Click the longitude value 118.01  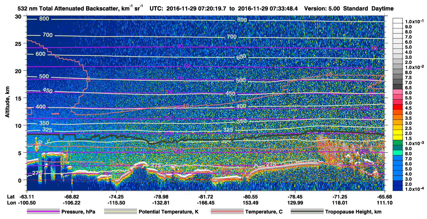[x=340, y=203]
